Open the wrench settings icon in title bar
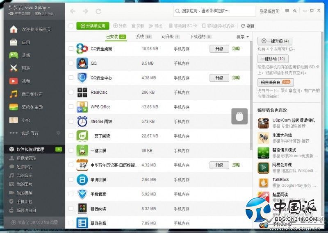Image resolution: width=328 pixels, height=233 pixels. [x=295, y=11]
